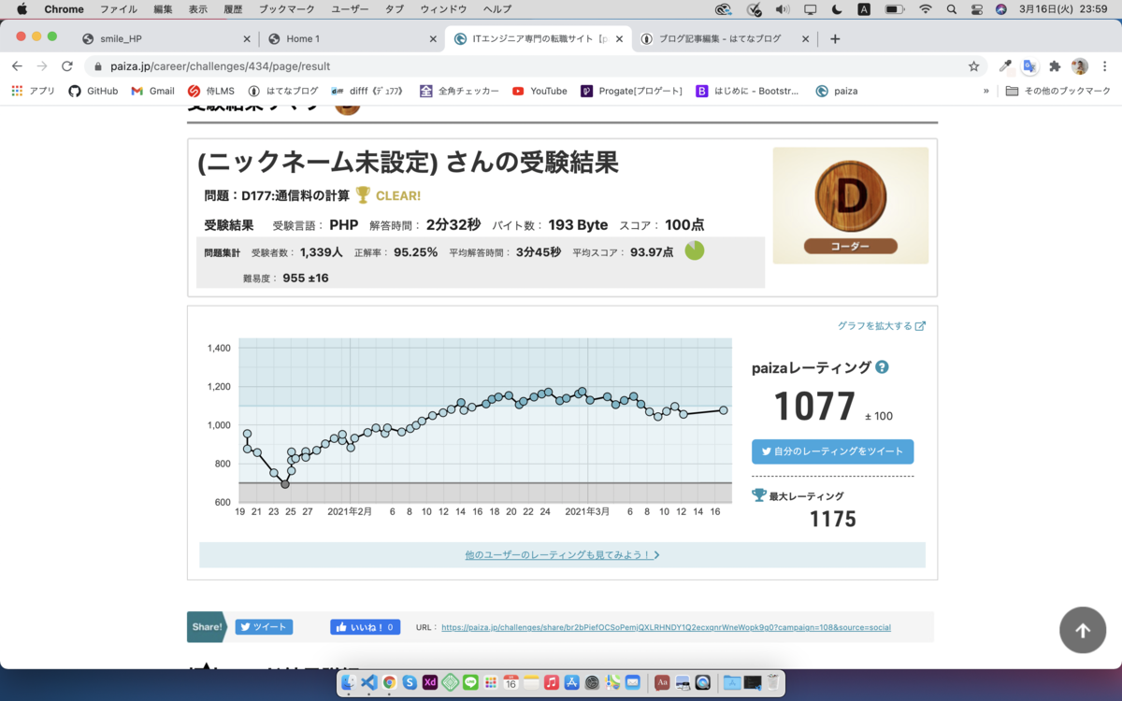Viewport: 1122px width, 701px height.
Task: Open the Google Translate extension
Action: [x=1029, y=66]
